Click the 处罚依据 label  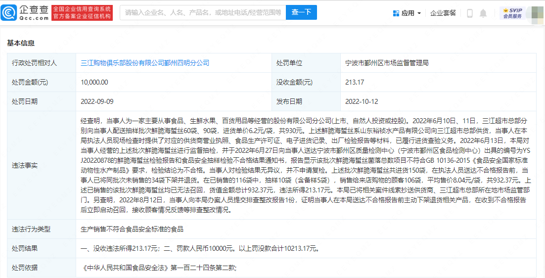[25, 268]
